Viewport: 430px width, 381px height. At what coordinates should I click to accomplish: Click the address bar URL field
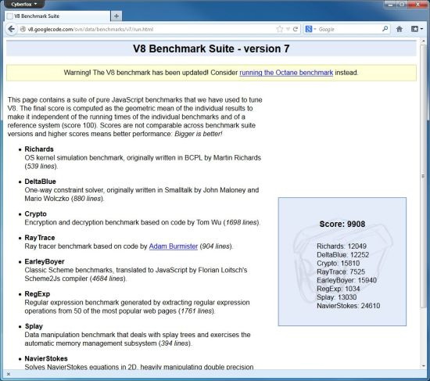pos(148,29)
